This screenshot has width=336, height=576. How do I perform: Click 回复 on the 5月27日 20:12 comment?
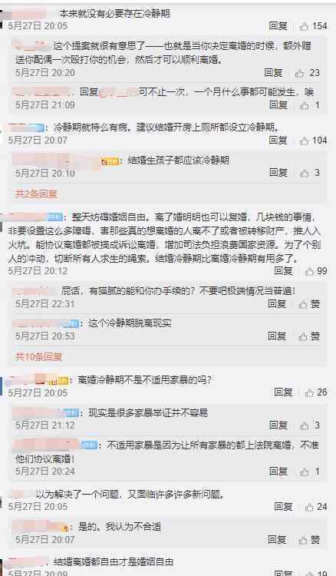[283, 271]
